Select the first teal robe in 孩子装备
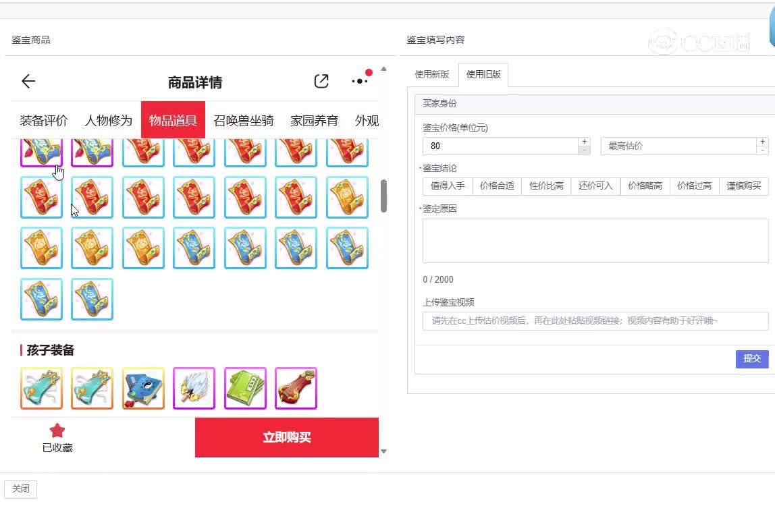775x506 pixels. [42, 389]
